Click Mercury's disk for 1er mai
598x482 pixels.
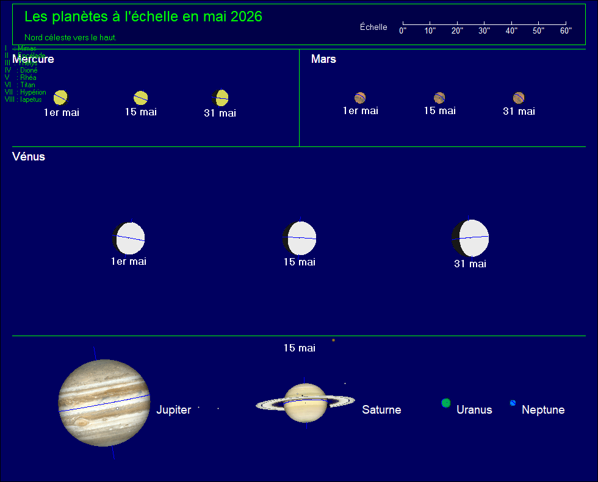tap(60, 98)
